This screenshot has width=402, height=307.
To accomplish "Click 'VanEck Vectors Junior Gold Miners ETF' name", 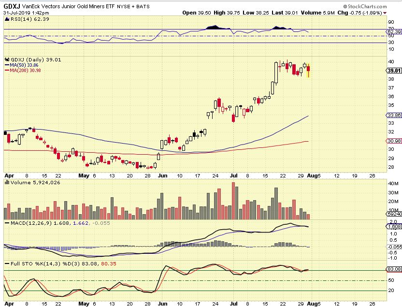I will (68, 6).
